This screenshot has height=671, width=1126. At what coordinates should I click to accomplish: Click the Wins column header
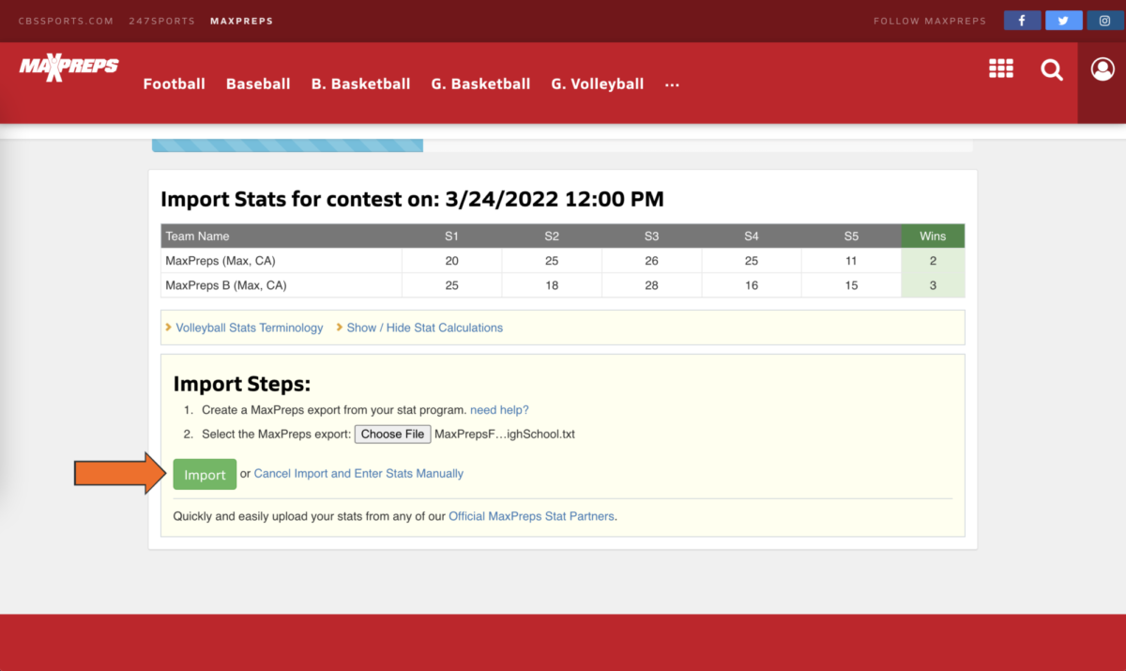933,236
